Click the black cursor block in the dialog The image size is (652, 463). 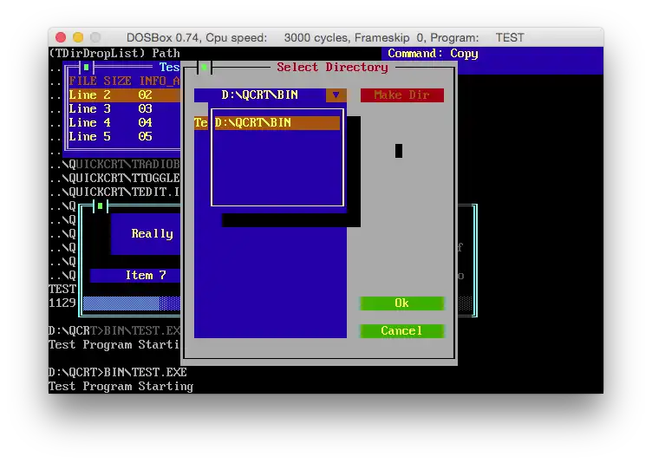(399, 151)
